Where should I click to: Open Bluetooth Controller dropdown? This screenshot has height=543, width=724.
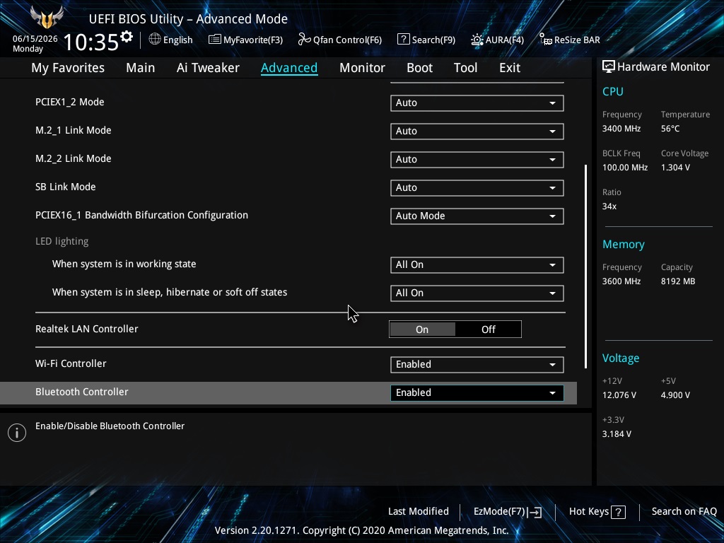(477, 393)
